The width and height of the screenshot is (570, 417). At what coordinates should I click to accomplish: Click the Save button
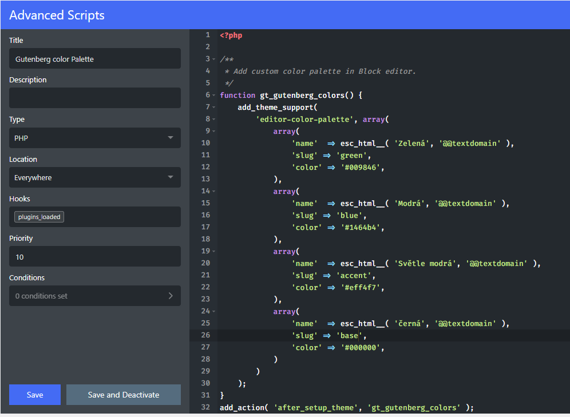click(35, 395)
